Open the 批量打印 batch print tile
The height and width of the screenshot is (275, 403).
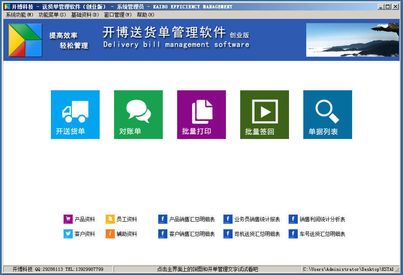click(201, 114)
